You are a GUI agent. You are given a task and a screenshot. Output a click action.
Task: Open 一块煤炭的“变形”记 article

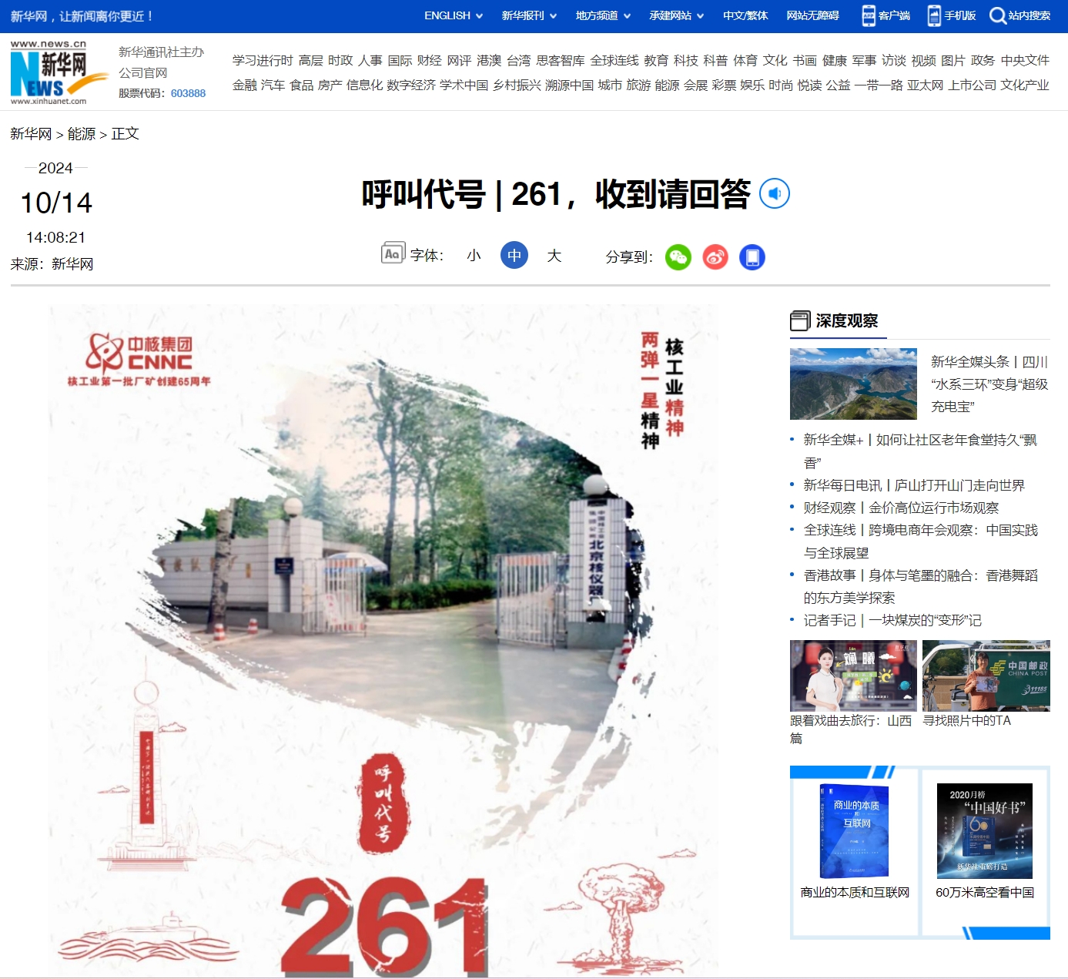click(892, 620)
